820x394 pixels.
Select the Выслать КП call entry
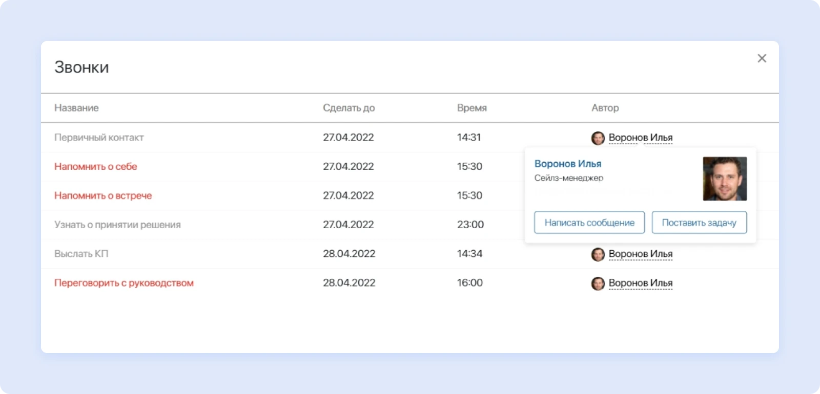coord(81,254)
